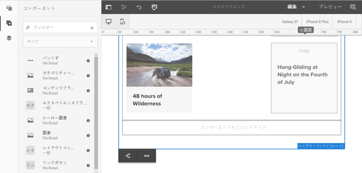Viewport: 362px width, 173px height.
Task: Show info for レイアウトコン component
Action: 88,150
